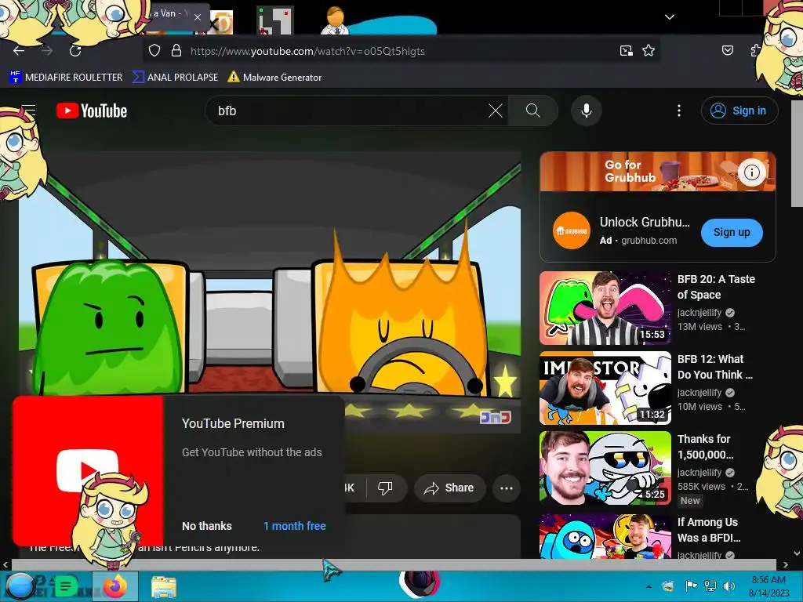Click the Action Center flag icon
The height and width of the screenshot is (602, 803).
[x=691, y=586]
